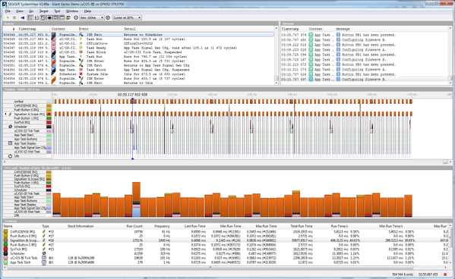Select event 504346 OSTickCtr++ row
455x279 pixels.
138,43
